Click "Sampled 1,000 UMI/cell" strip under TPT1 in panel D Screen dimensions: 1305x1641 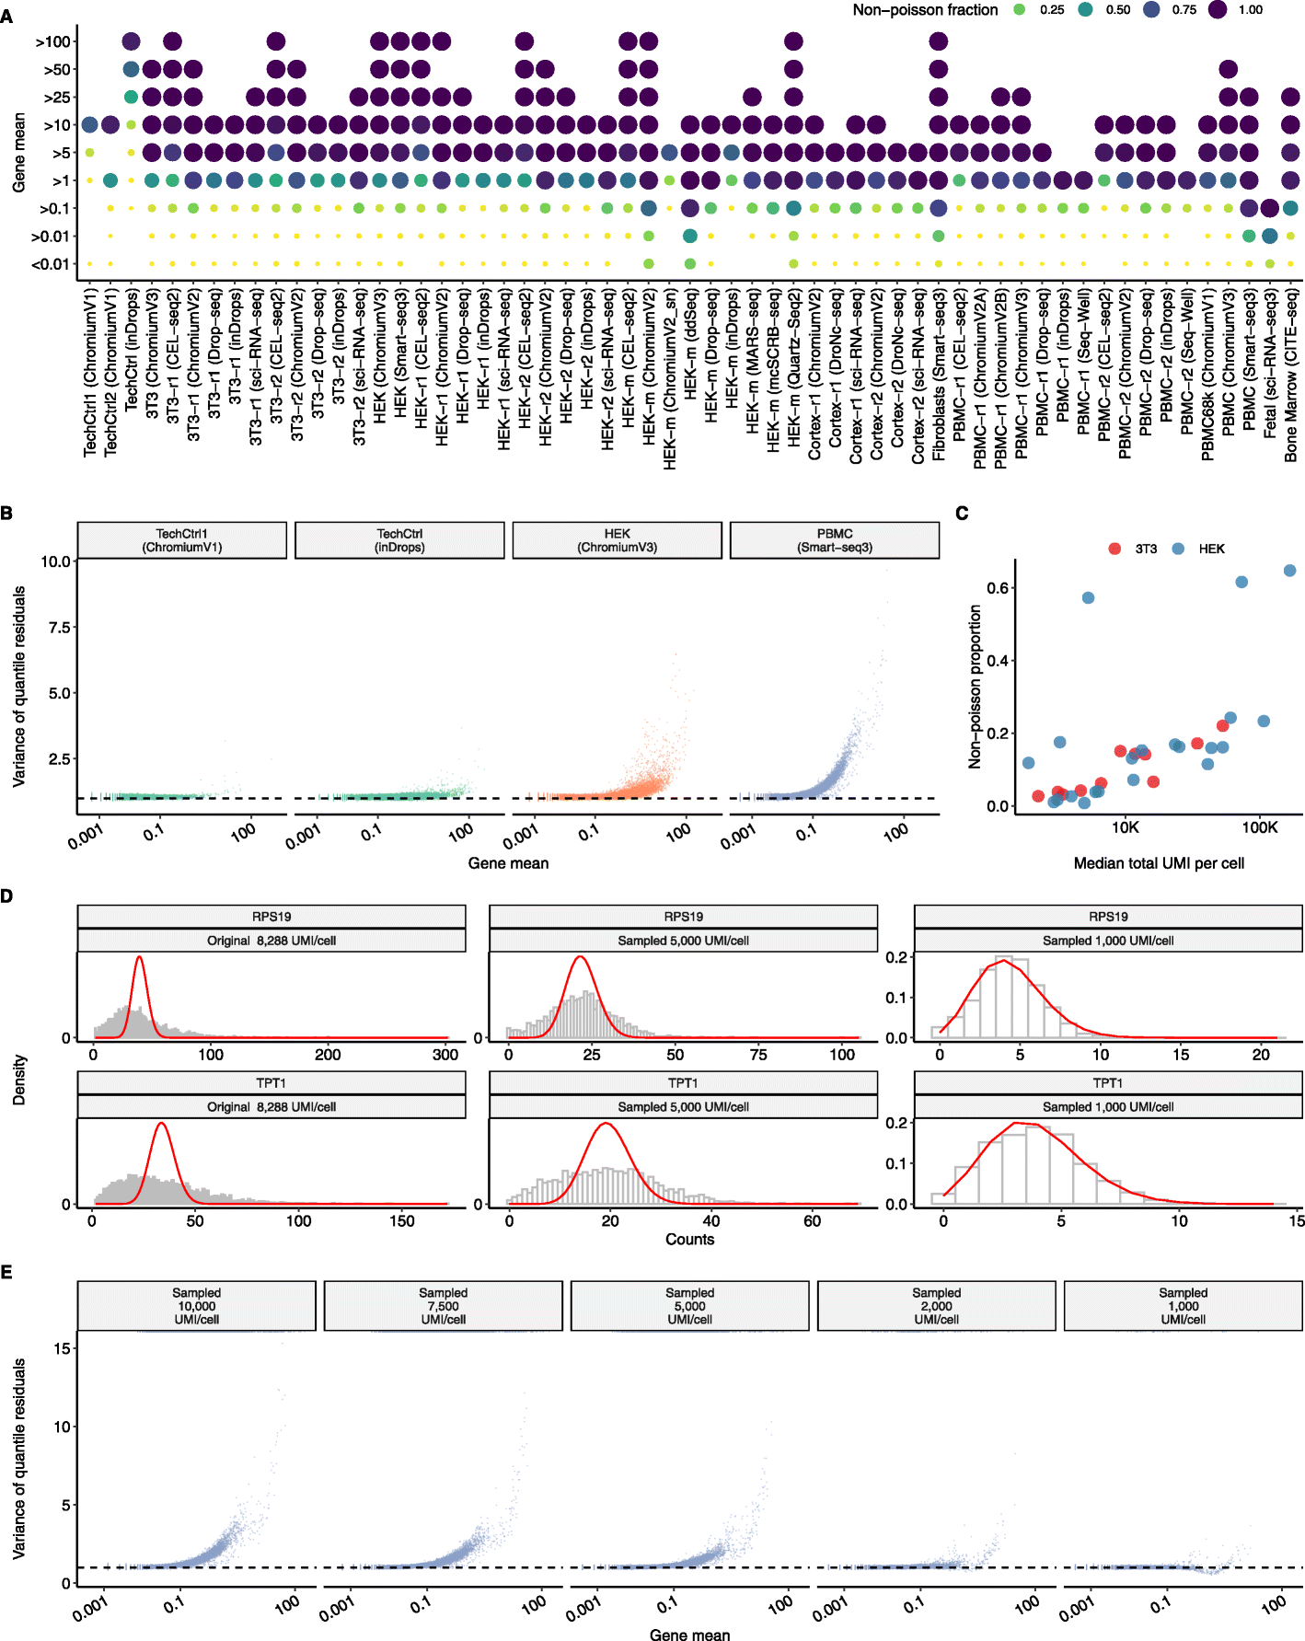(1108, 1107)
